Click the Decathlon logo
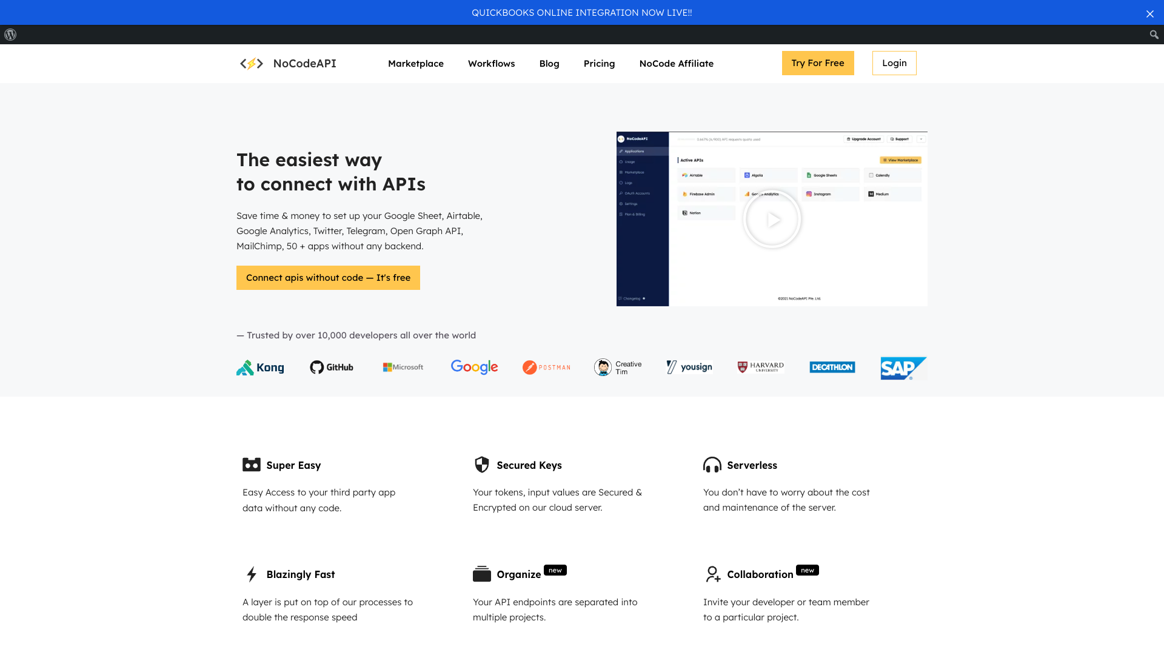This screenshot has width=1164, height=655. pyautogui.click(x=832, y=368)
